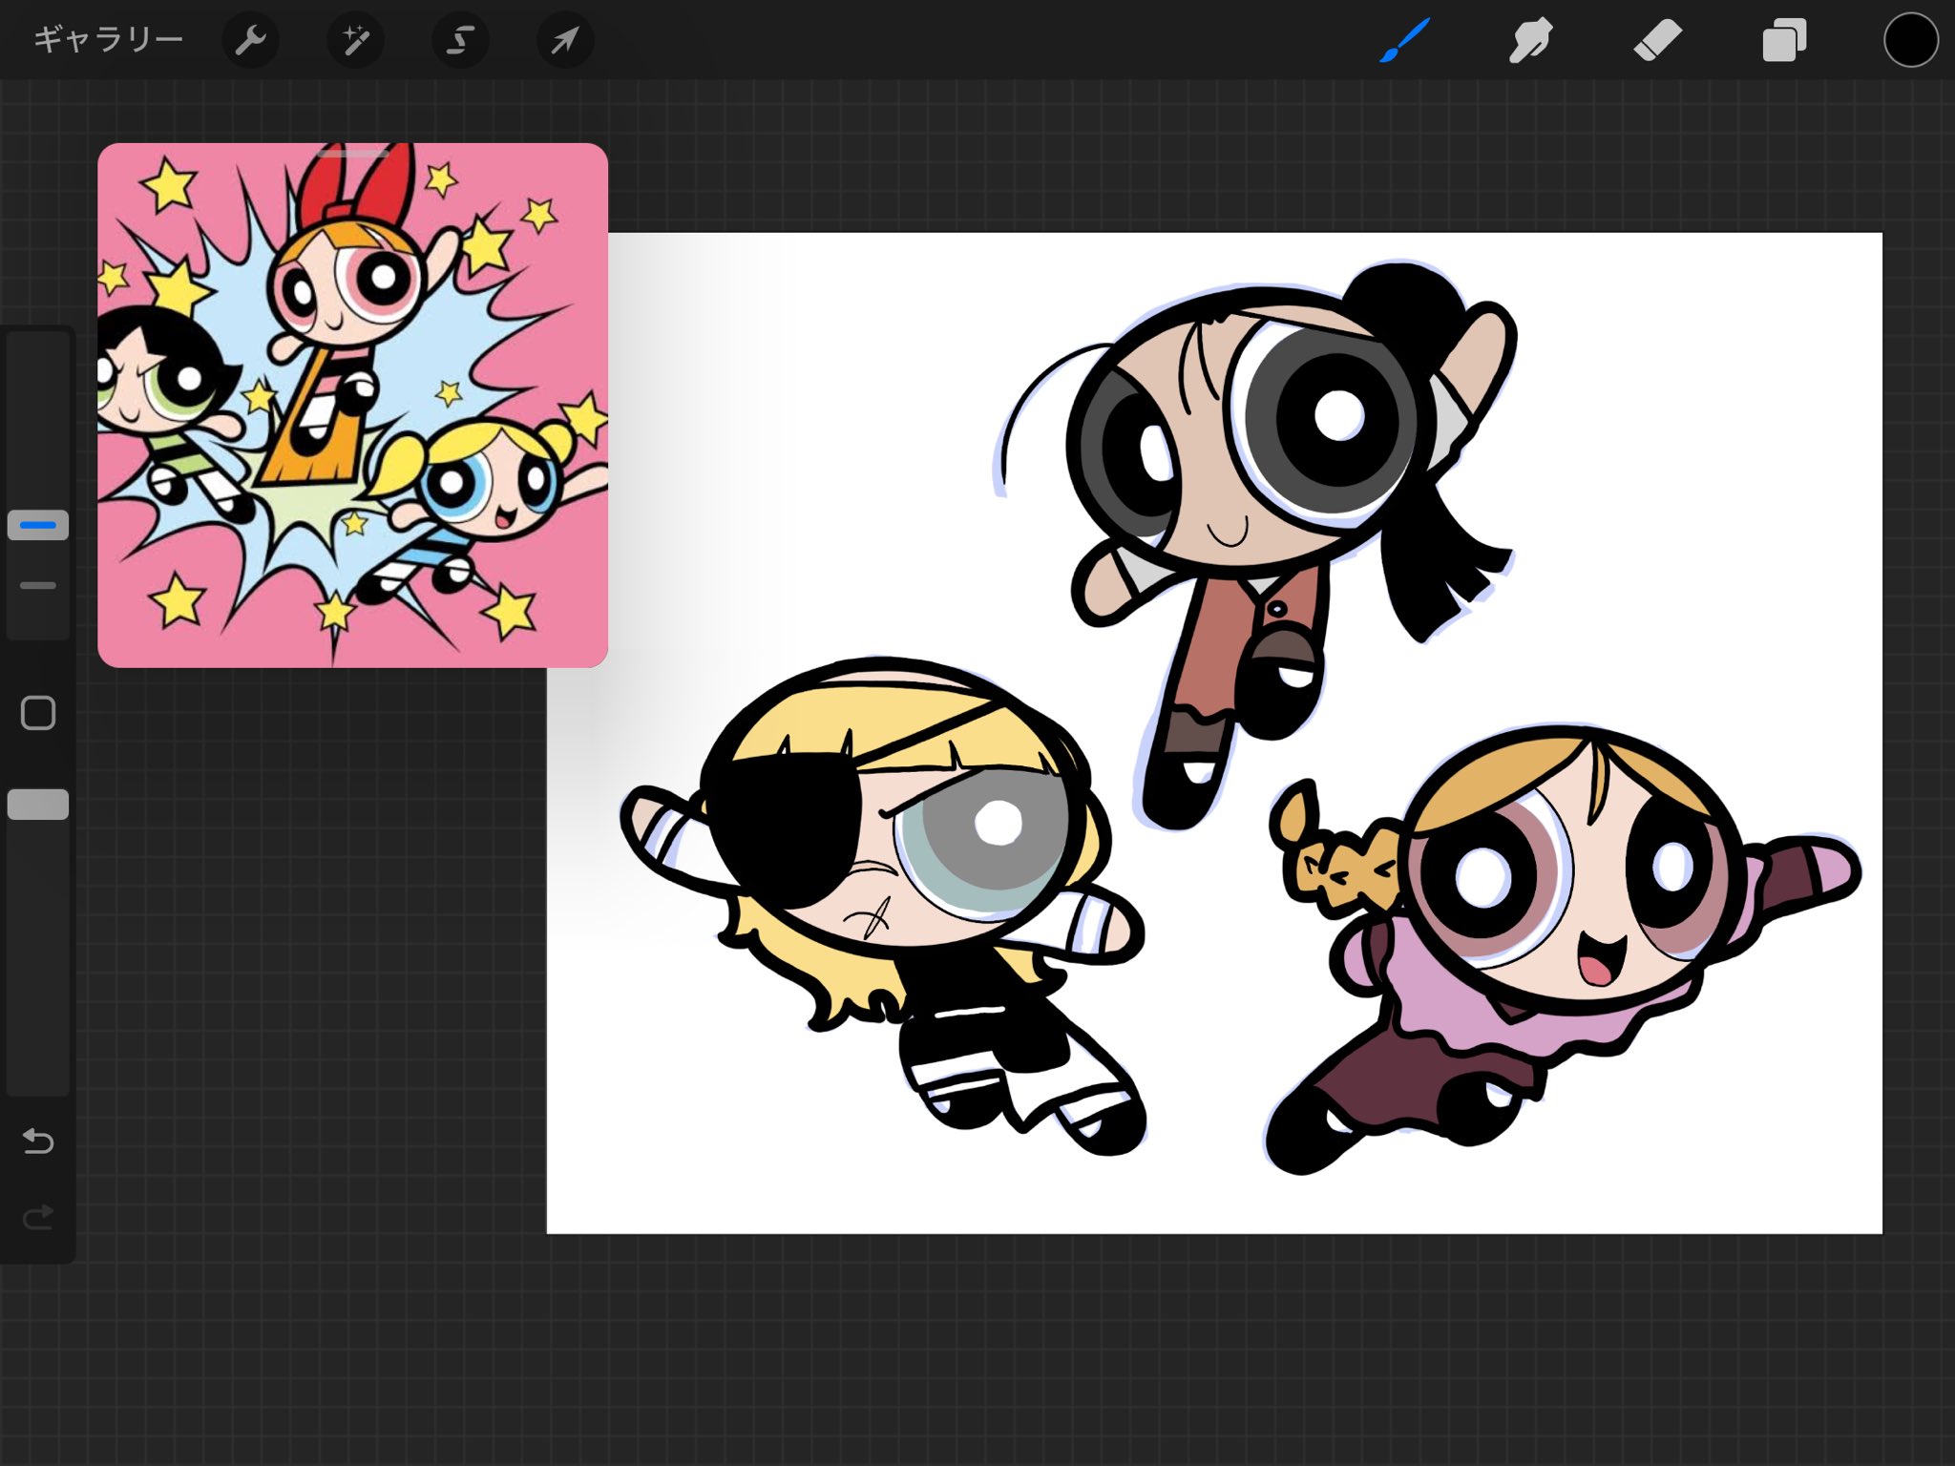Tap the Powerpuff Girls reference image
Viewport: 1955px width, 1466px height.
pyautogui.click(x=352, y=410)
